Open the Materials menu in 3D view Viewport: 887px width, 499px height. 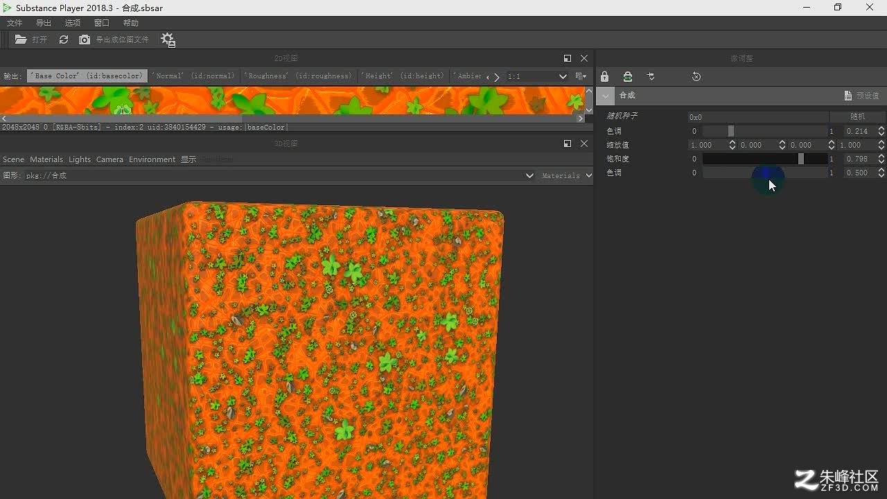pyautogui.click(x=46, y=159)
